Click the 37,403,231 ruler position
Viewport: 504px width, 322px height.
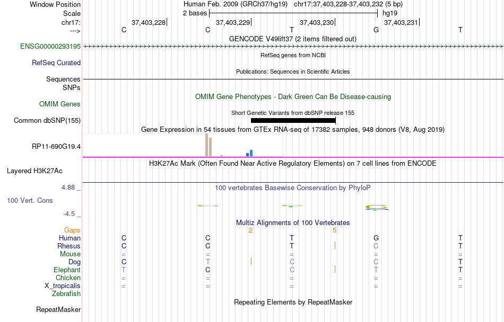click(x=401, y=22)
